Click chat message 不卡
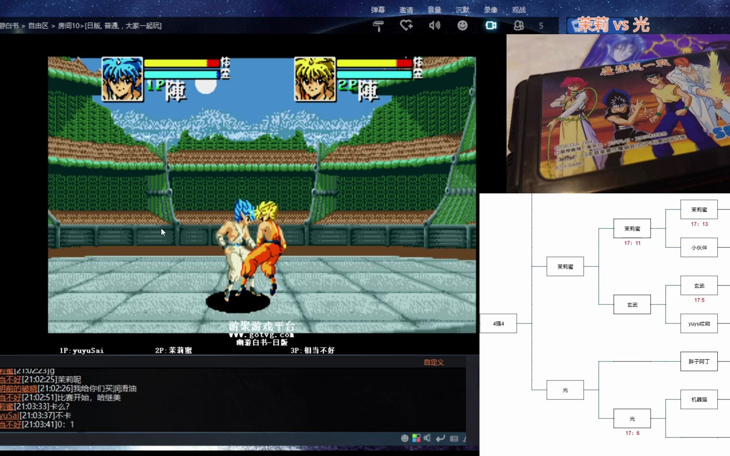The image size is (730, 456). click(x=63, y=415)
